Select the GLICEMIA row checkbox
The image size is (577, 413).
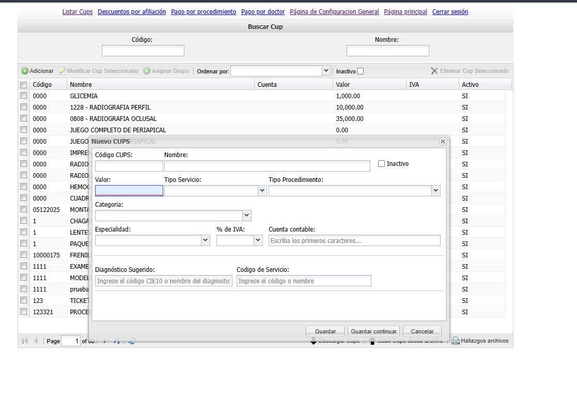23,96
